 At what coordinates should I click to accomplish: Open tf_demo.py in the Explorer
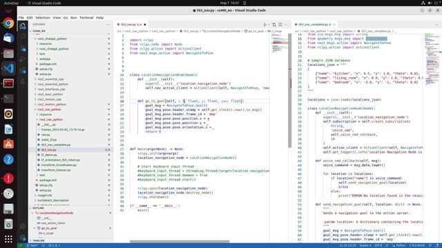tap(70, 155)
